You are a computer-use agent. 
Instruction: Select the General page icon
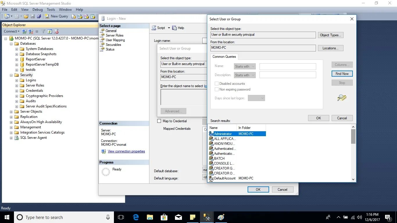tap(102, 31)
